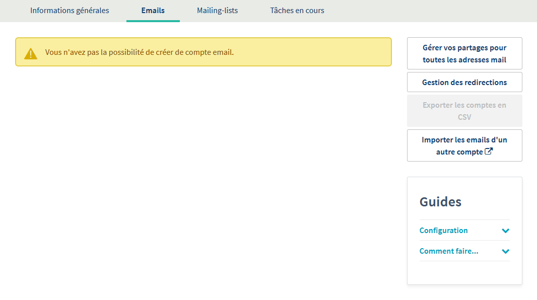This screenshot has width=537, height=300.
Task: Click the empty content area below the warning banner
Action: (202, 176)
